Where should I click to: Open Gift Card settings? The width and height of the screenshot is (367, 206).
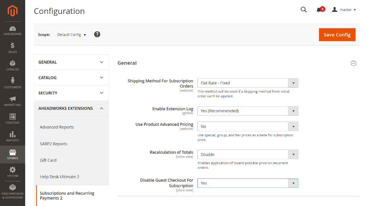tap(48, 160)
